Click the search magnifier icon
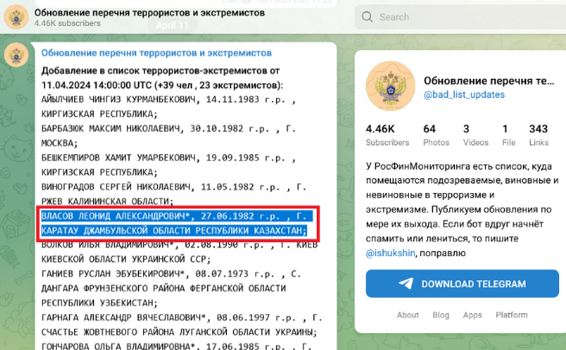The width and height of the screenshot is (566, 350). pyautogui.click(x=367, y=17)
